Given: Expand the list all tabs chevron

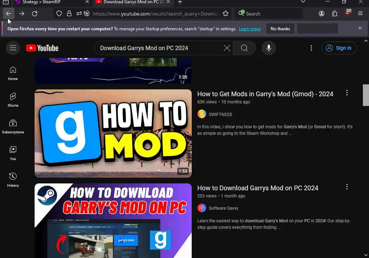Looking at the screenshot, I should 303,2.
